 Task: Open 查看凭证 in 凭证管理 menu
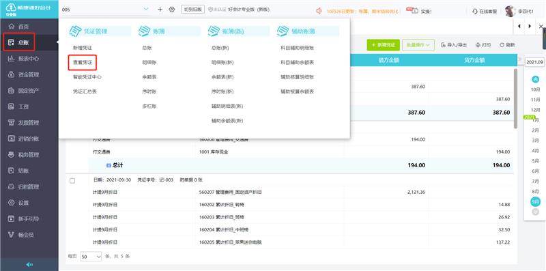click(x=83, y=63)
